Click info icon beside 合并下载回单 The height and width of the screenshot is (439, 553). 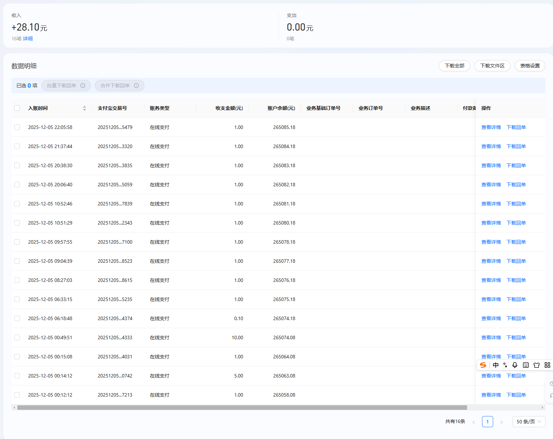(136, 86)
